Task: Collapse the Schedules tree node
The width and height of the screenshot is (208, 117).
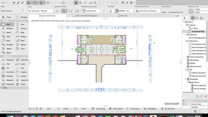Action: [186, 79]
